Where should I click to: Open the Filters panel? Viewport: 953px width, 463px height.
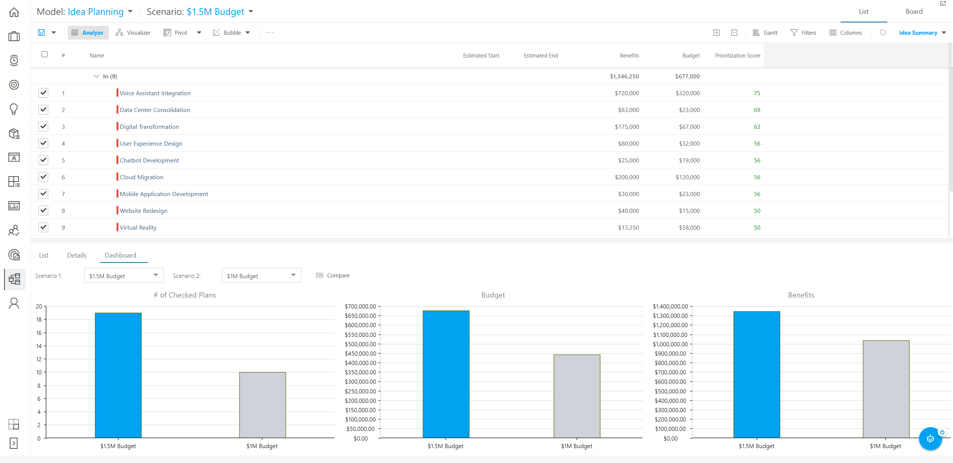pyautogui.click(x=804, y=32)
